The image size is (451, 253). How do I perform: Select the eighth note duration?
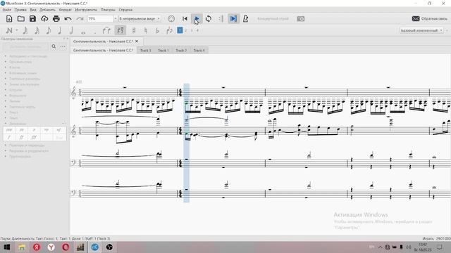click(x=49, y=30)
